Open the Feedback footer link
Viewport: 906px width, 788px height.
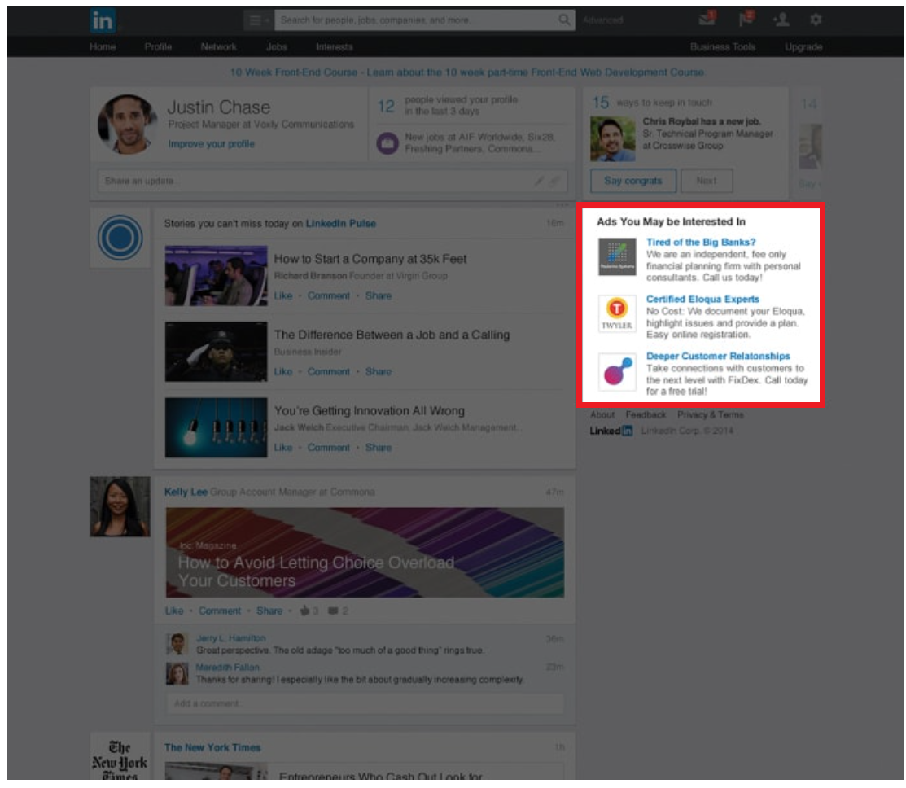[x=646, y=415]
